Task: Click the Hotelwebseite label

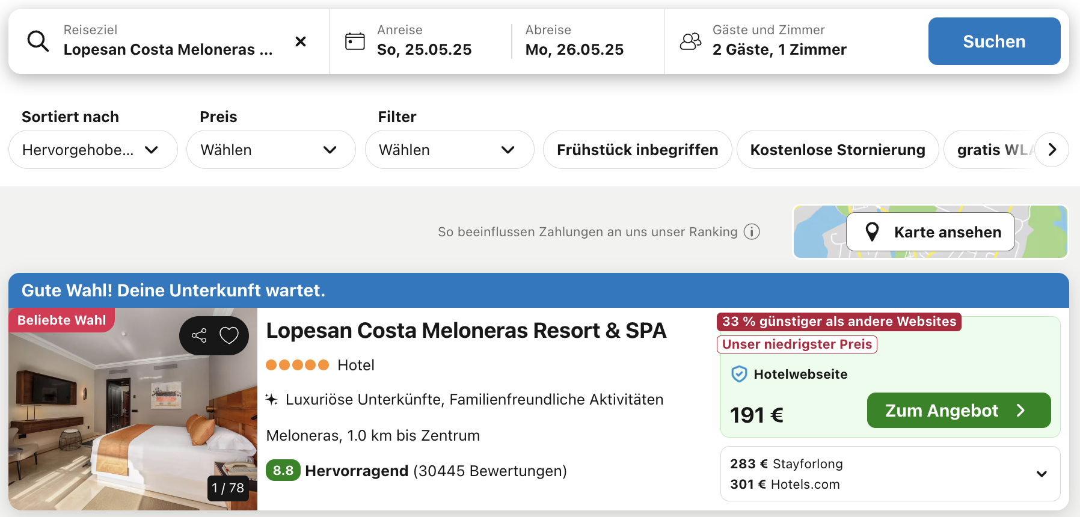Action: (800, 374)
